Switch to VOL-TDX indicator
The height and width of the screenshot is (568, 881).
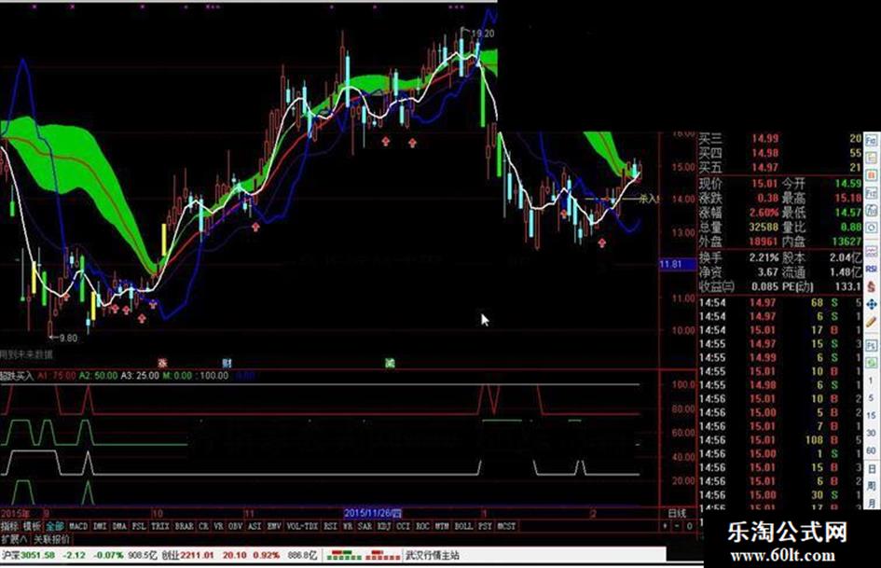click(302, 526)
